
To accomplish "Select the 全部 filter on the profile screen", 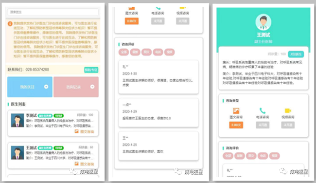I will pos(228,156).
